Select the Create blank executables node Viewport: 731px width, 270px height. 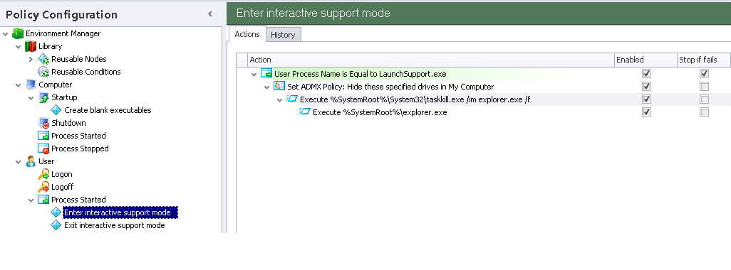click(x=108, y=110)
